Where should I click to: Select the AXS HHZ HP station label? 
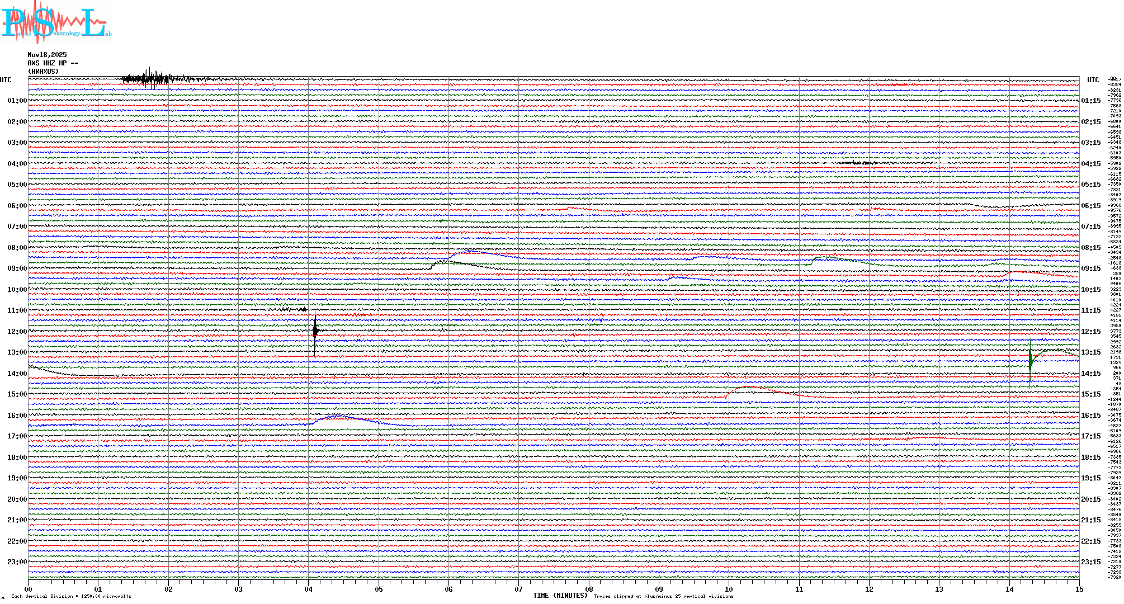click(x=53, y=63)
